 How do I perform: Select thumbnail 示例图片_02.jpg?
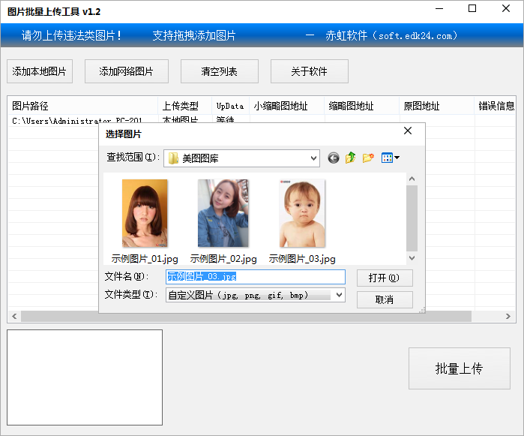(223, 213)
